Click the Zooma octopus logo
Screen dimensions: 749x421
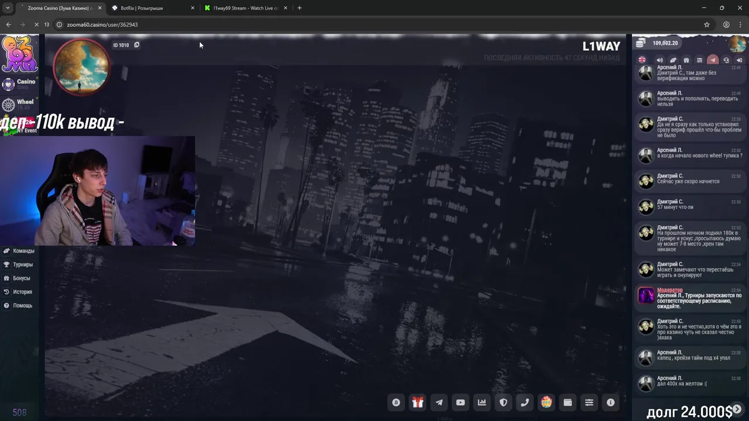tap(19, 54)
